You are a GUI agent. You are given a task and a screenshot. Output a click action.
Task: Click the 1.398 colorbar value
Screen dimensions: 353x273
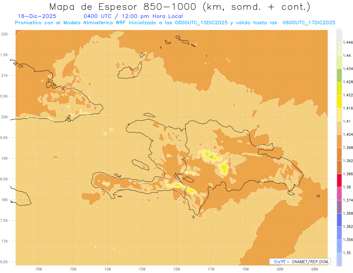(x=348, y=148)
